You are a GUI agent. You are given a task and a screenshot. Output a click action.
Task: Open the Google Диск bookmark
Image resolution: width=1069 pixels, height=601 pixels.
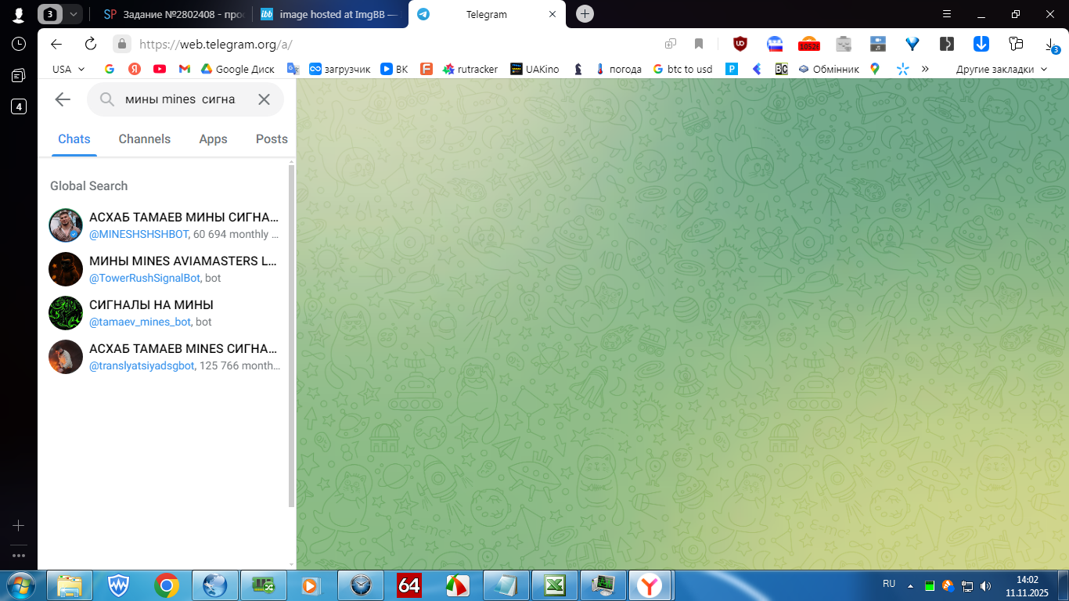tap(237, 69)
